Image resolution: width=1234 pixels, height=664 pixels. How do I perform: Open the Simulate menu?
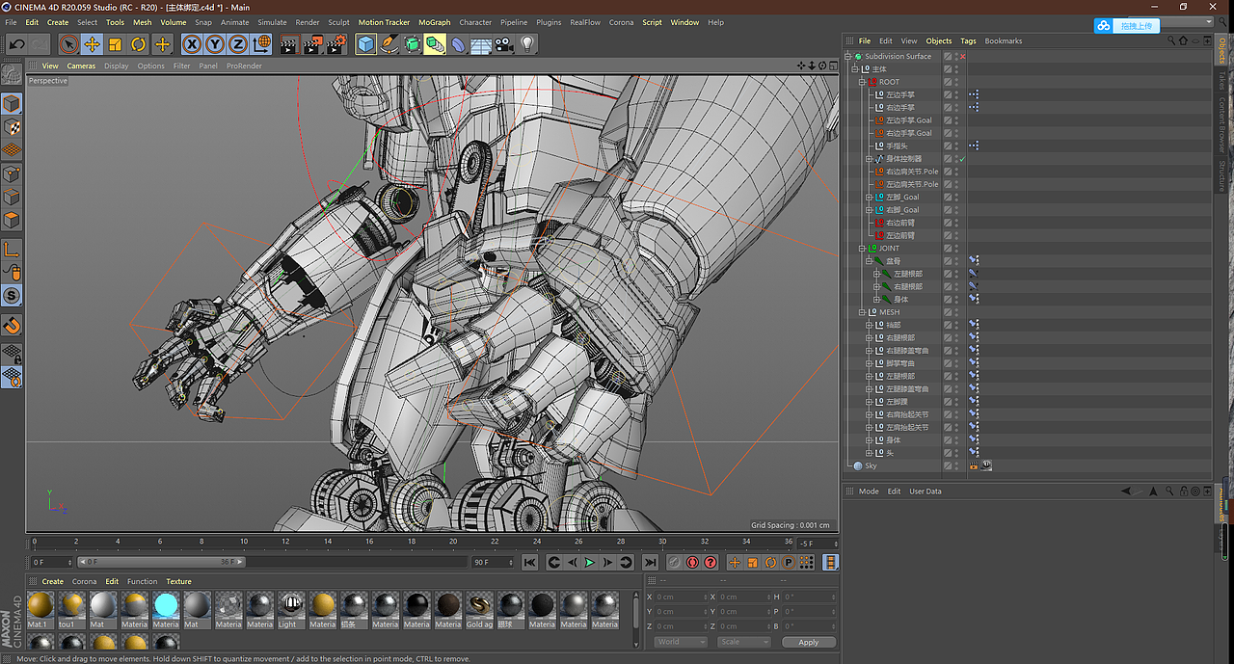click(x=272, y=22)
